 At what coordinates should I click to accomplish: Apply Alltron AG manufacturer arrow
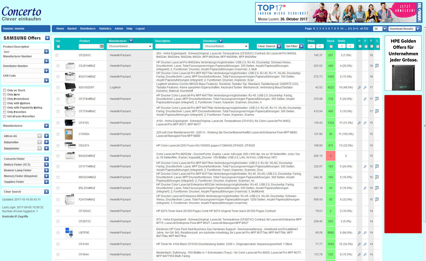(x=46, y=136)
